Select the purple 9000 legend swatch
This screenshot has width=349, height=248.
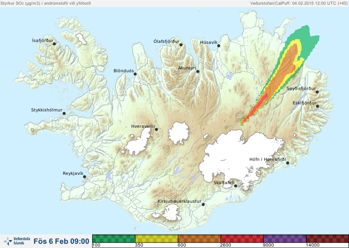coord(285,239)
